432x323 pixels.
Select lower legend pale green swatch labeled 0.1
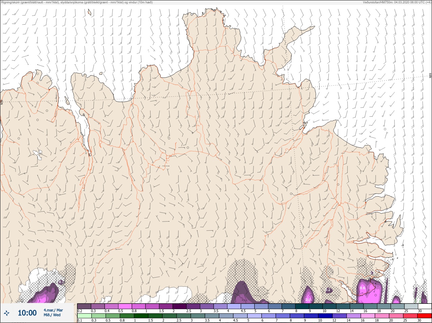(84, 316)
